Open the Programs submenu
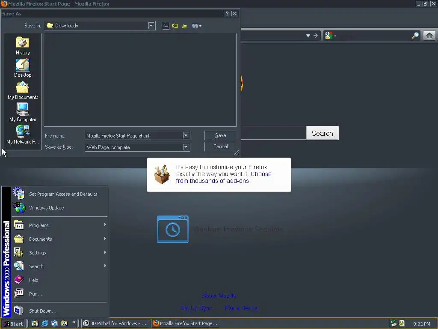This screenshot has height=329, width=438. 60,225
